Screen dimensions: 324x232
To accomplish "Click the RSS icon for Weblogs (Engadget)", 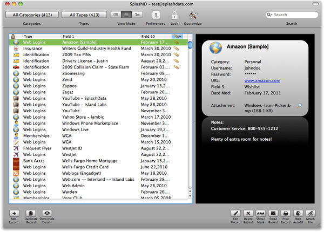I will (x=16, y=173).
